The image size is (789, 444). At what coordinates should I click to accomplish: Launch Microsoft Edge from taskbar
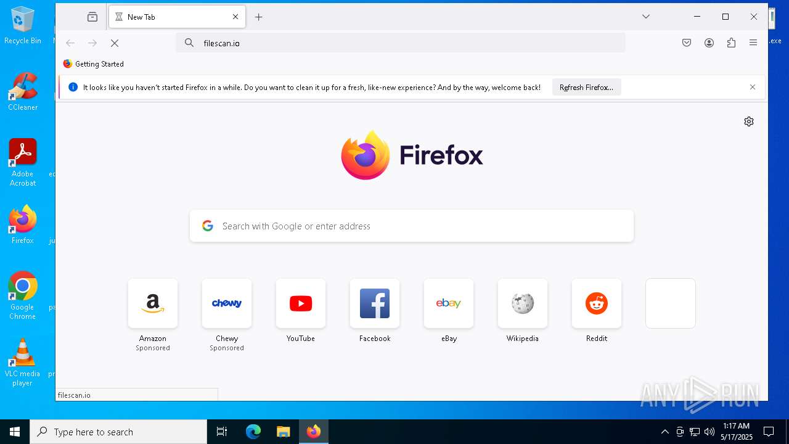point(253,432)
